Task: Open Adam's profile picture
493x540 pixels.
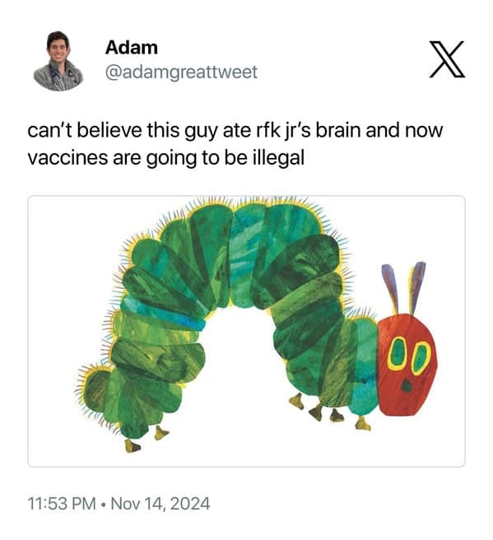Action: click(58, 61)
